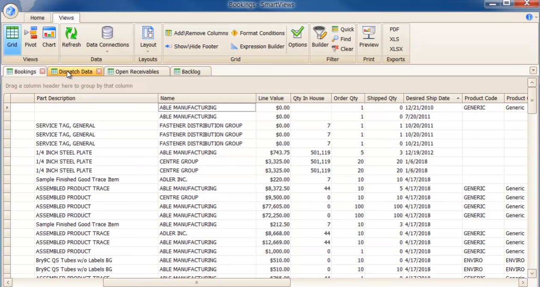This screenshot has width=540, height=287.
Task: Open the Chart view
Action: coord(49,37)
